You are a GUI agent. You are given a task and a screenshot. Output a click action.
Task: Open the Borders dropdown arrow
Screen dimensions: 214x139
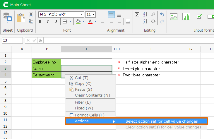pyautogui.click(x=71, y=22)
